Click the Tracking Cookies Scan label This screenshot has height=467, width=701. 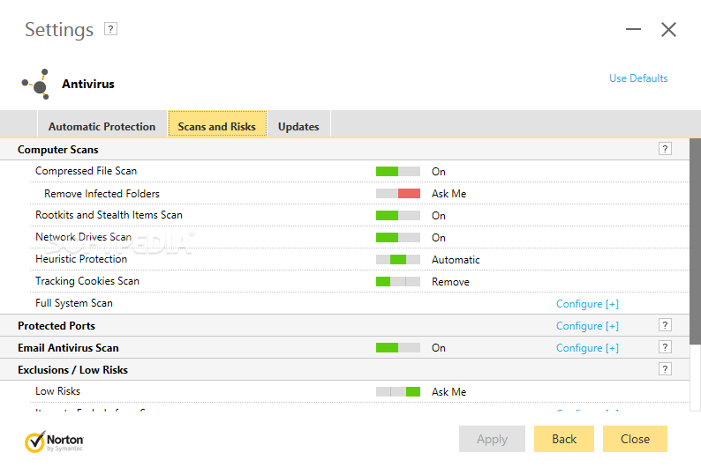pos(87,281)
